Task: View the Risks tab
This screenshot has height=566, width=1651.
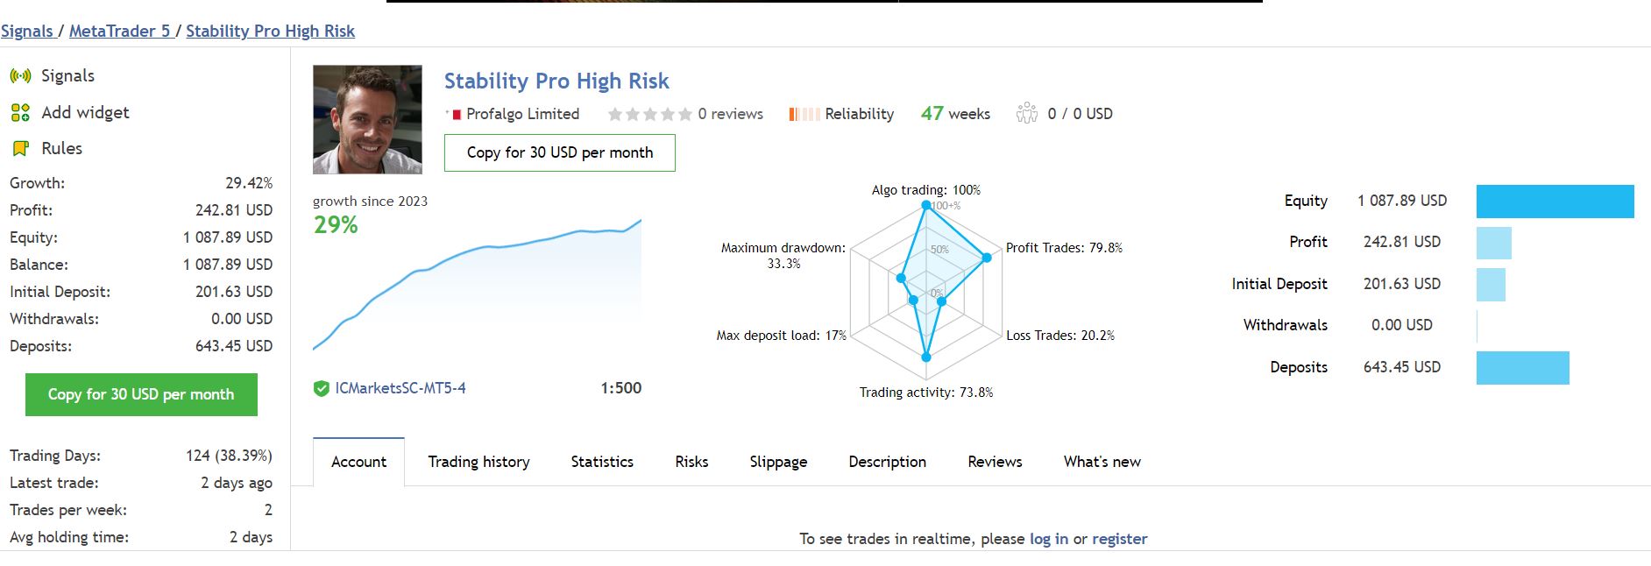Action: pos(691,462)
